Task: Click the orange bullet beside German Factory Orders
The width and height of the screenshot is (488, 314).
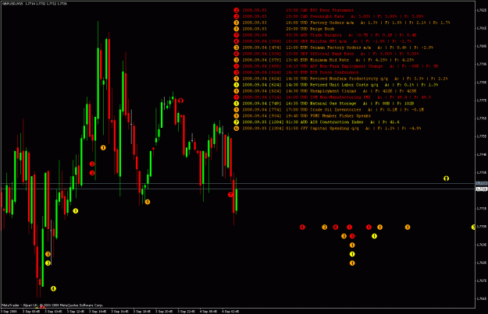Action: (237, 48)
